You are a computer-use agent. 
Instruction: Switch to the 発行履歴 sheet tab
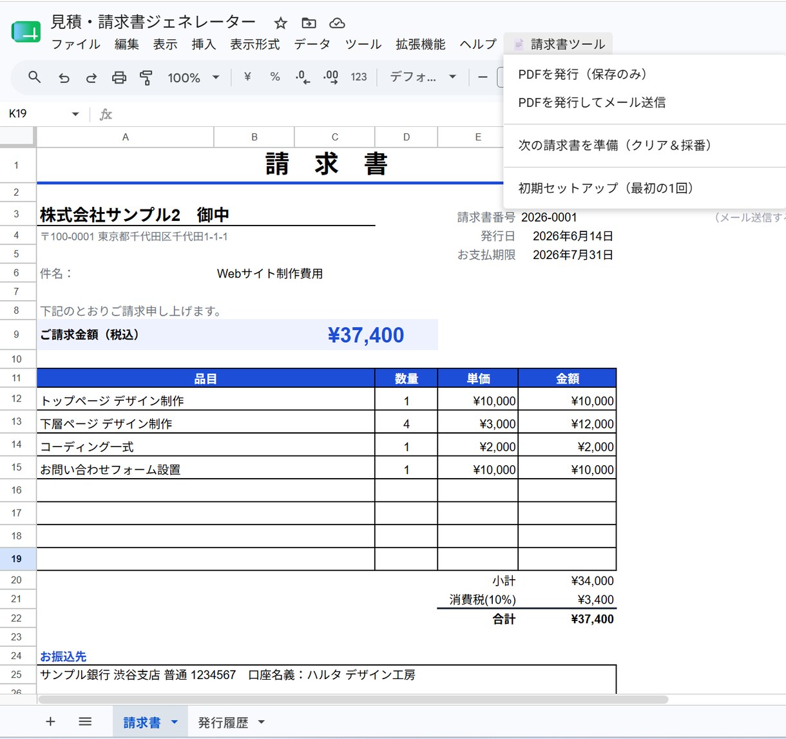(223, 722)
